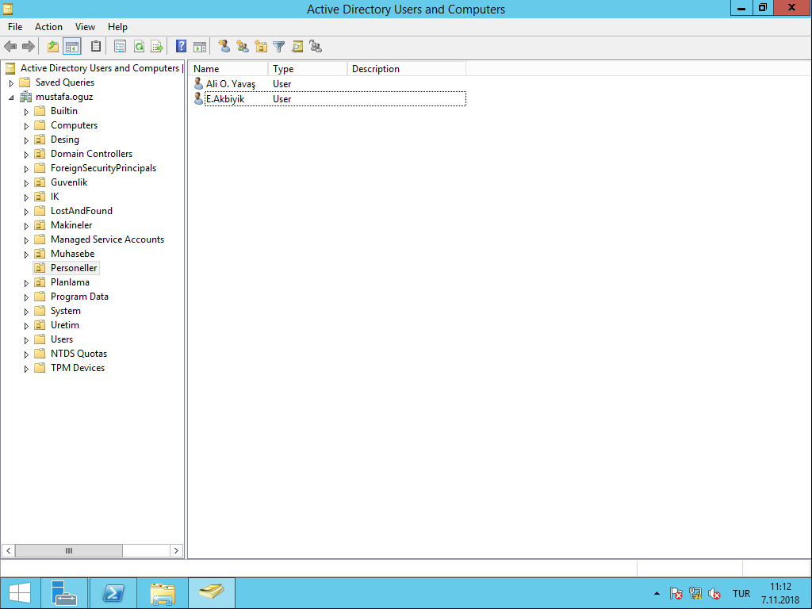This screenshot has height=609, width=812.
Task: Open the File menu
Action: point(15,27)
